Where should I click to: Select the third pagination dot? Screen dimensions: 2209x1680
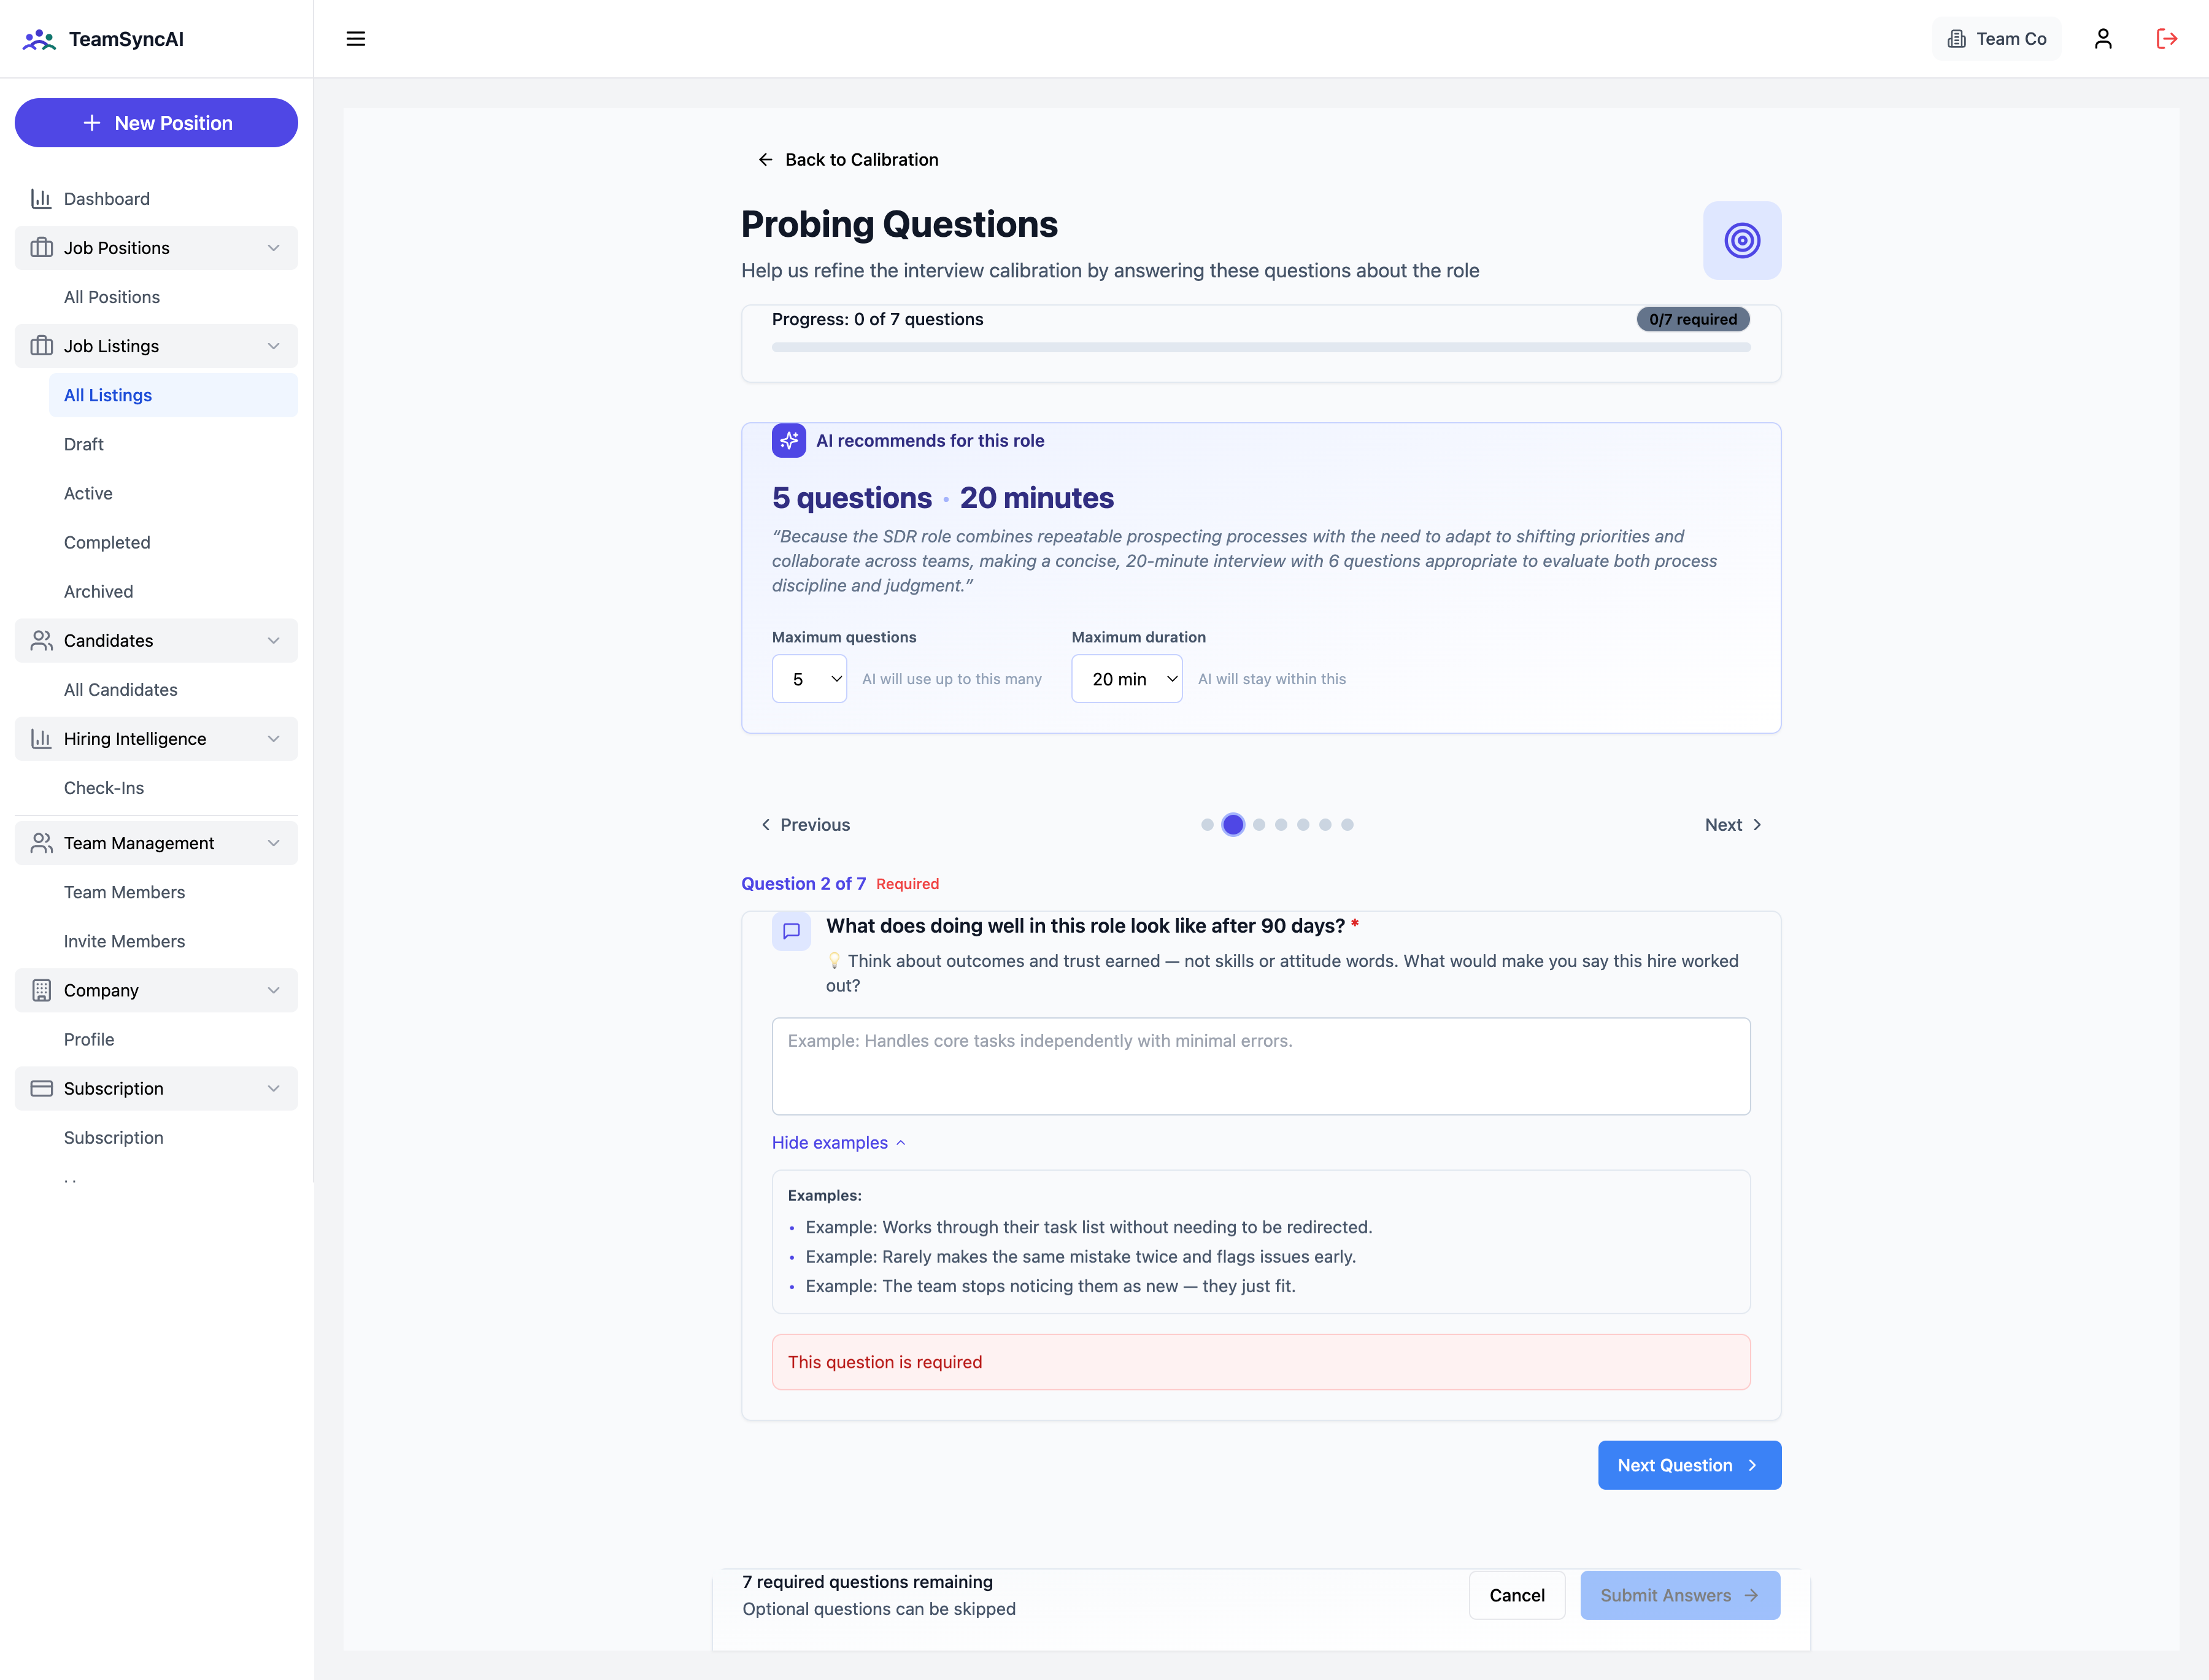pos(1259,825)
